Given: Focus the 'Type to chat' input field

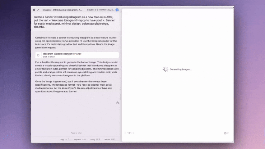Looking at the screenshot, I should click(x=76, y=133).
